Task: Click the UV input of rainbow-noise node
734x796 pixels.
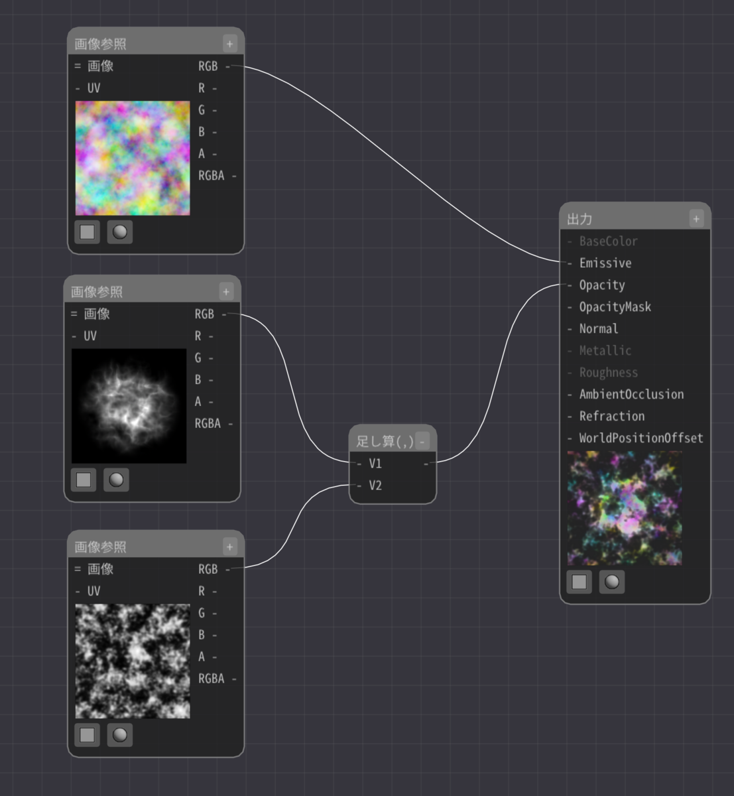Action: (88, 88)
